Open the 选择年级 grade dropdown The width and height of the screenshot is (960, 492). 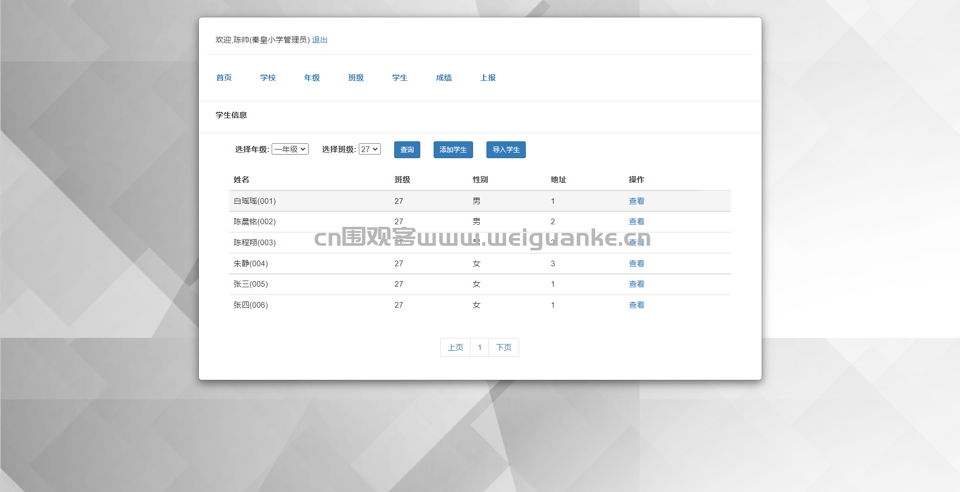coord(290,149)
